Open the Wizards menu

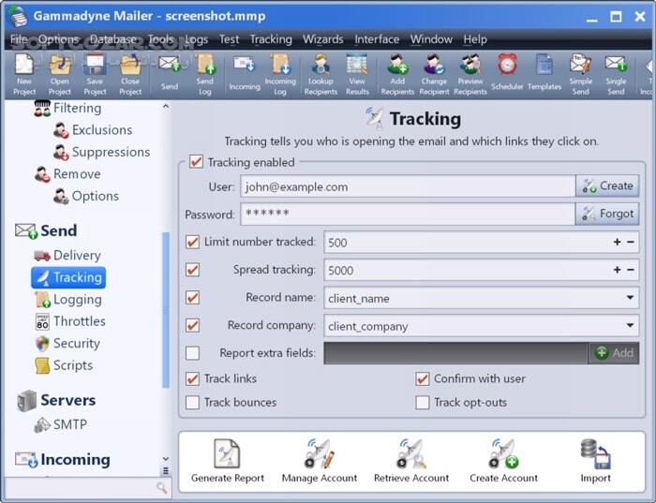coord(322,39)
